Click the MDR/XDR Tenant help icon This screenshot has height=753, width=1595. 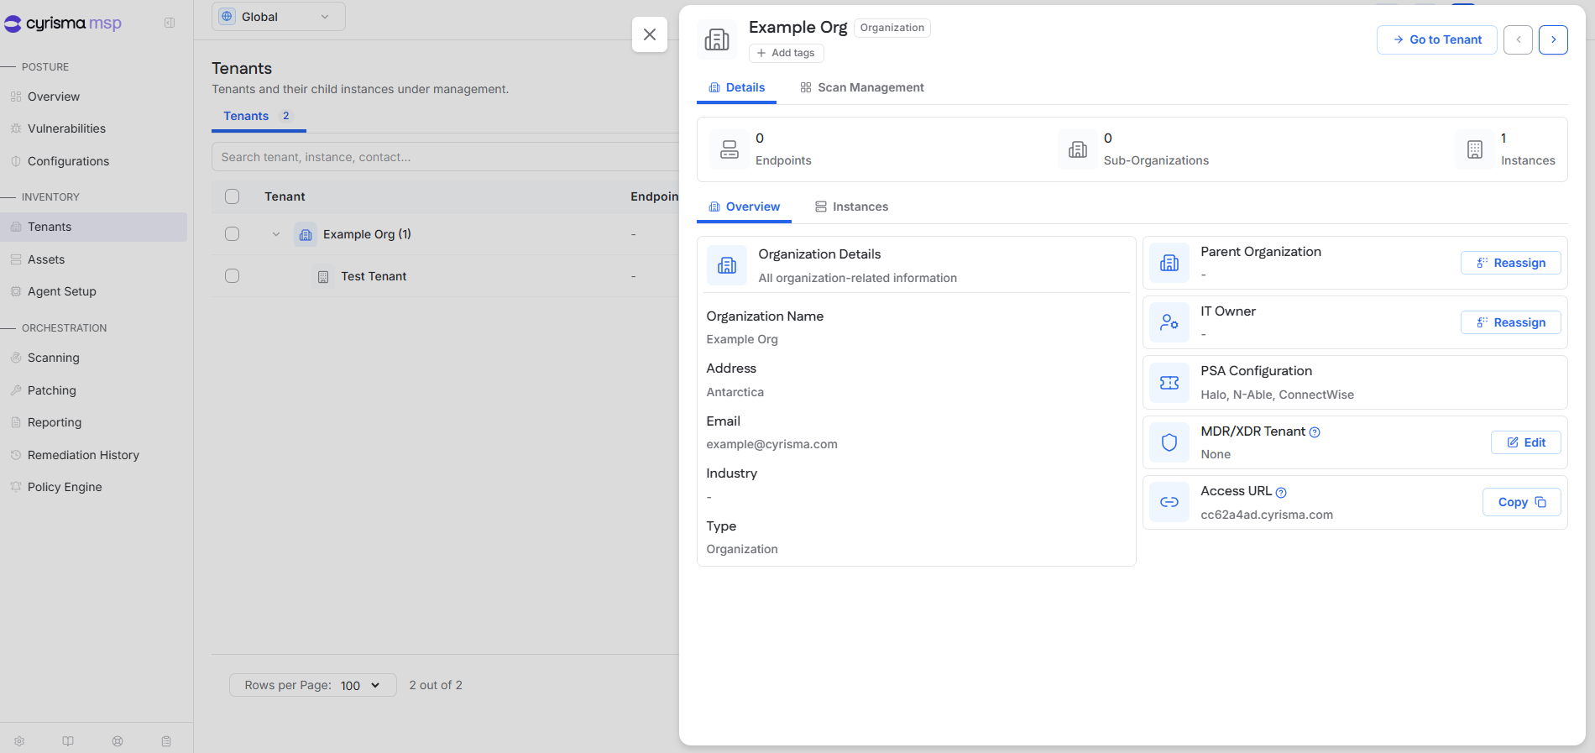tap(1315, 432)
